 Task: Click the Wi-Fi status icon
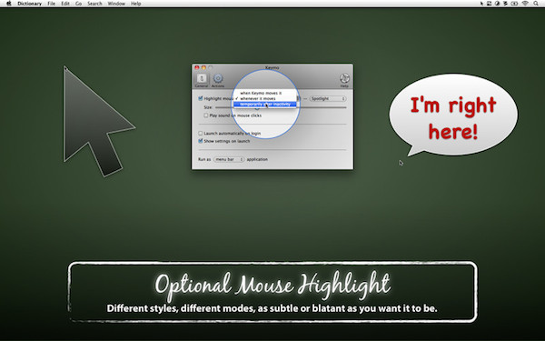[525, 4]
